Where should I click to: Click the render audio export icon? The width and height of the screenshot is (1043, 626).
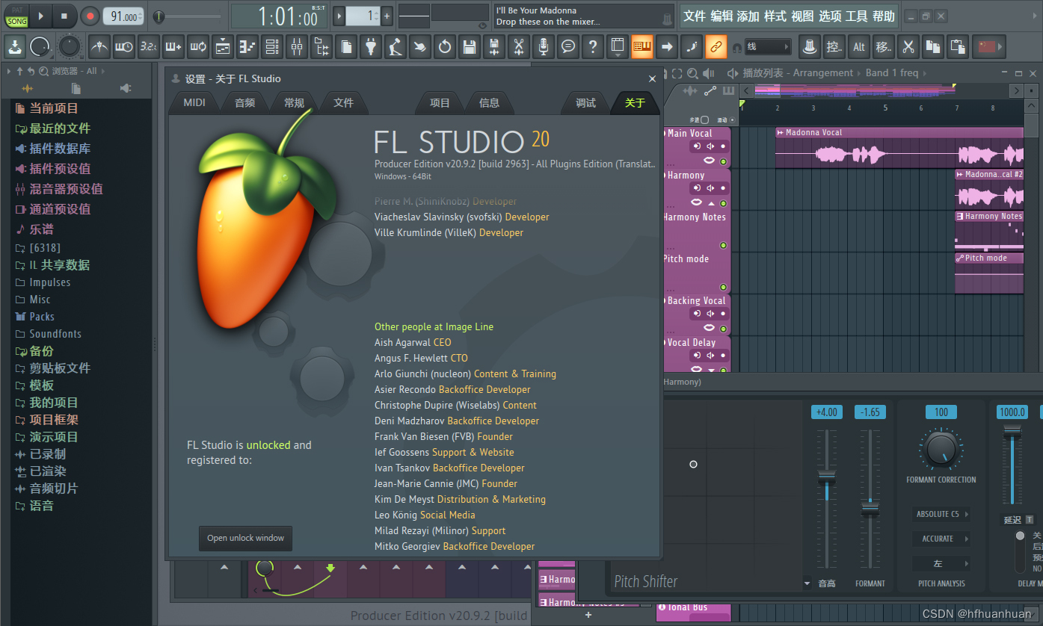[494, 47]
